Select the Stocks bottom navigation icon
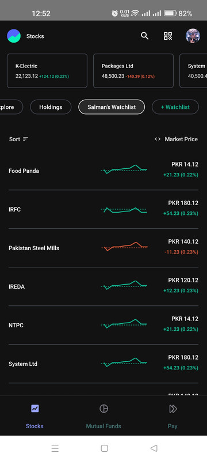 tap(35, 409)
